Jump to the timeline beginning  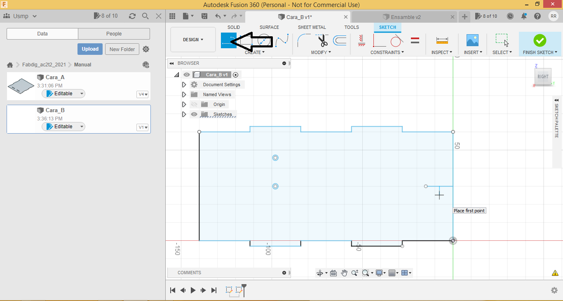tap(173, 290)
